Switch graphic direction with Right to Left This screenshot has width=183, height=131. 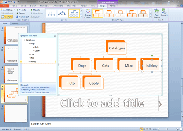(23, 17)
